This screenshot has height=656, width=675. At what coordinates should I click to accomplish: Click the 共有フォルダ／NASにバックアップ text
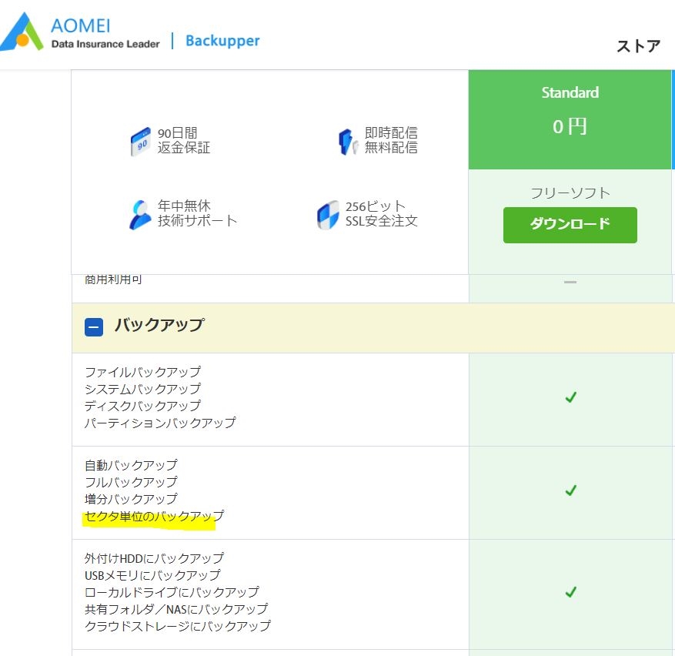click(176, 609)
